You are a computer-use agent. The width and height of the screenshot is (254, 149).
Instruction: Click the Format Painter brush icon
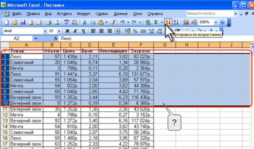point(112,22)
